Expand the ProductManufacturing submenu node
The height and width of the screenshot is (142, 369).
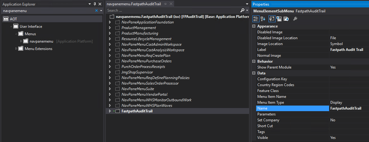click(x=110, y=33)
